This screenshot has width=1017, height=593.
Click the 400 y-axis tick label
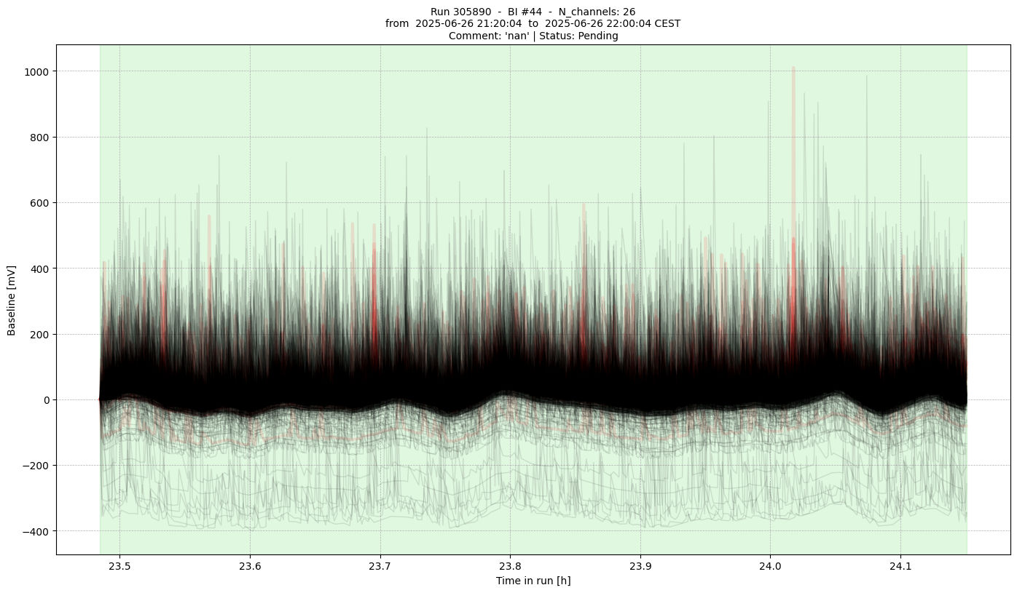41,268
